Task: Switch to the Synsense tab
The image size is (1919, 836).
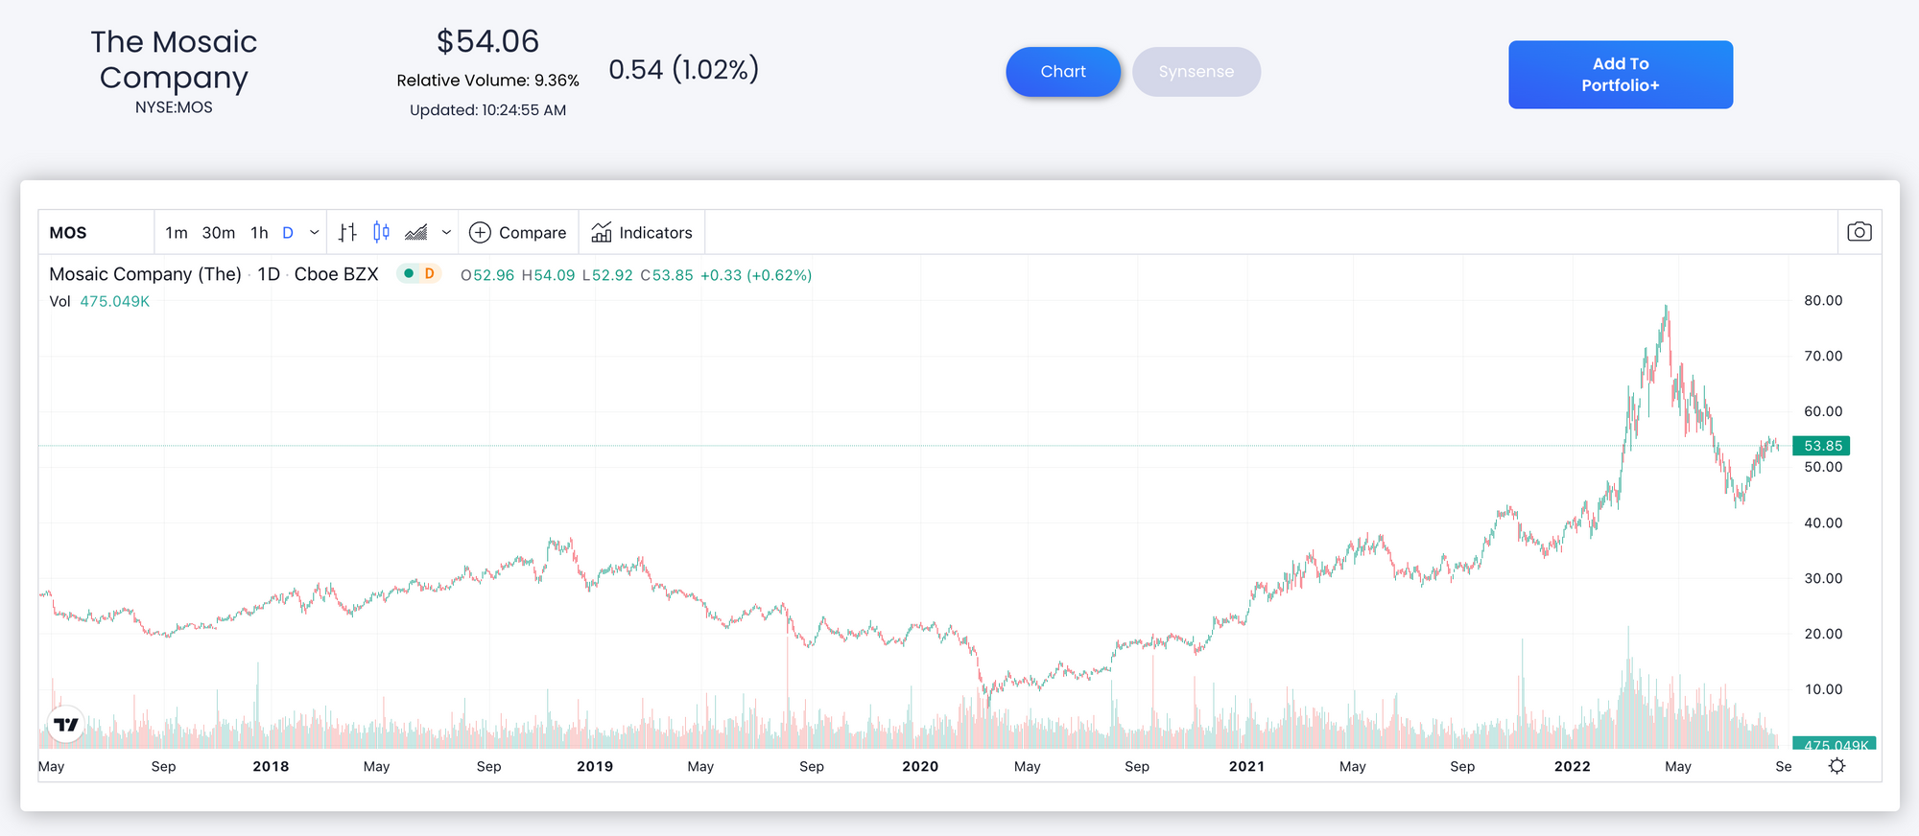Action: (1196, 72)
